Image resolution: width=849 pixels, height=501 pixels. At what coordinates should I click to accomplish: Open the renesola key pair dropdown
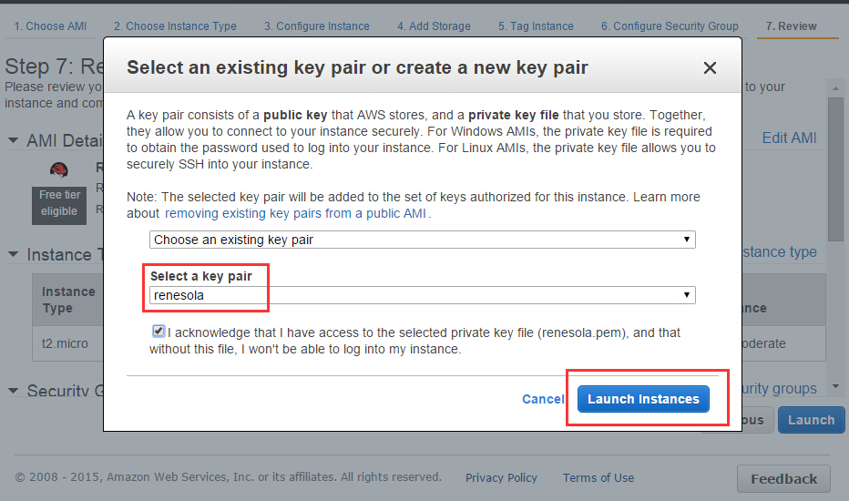(x=423, y=295)
